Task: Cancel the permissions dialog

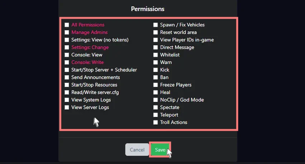Action: point(137,150)
